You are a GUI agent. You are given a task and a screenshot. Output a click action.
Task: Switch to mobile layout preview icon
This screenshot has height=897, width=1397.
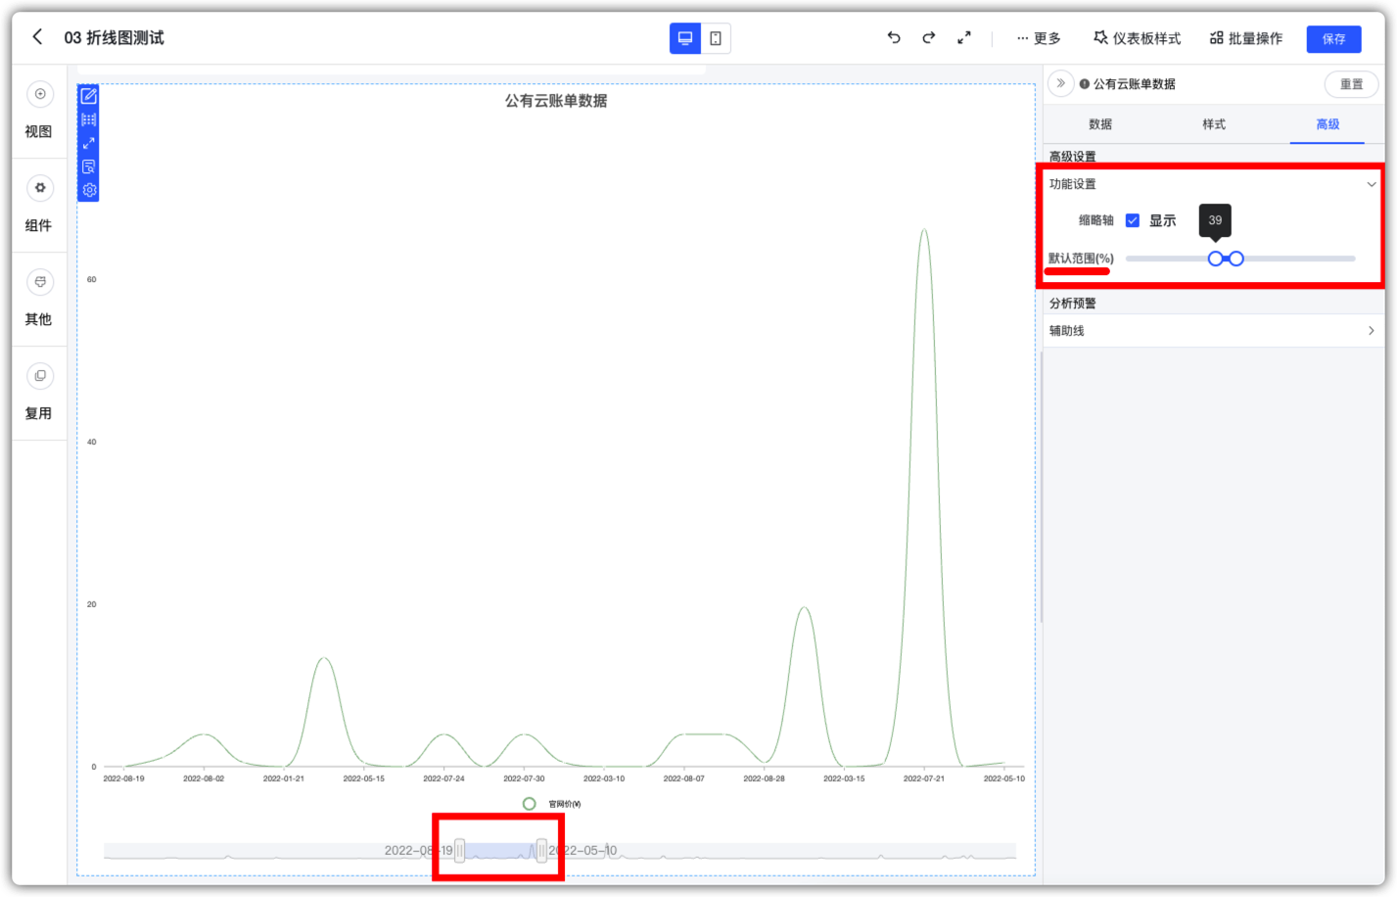(716, 38)
